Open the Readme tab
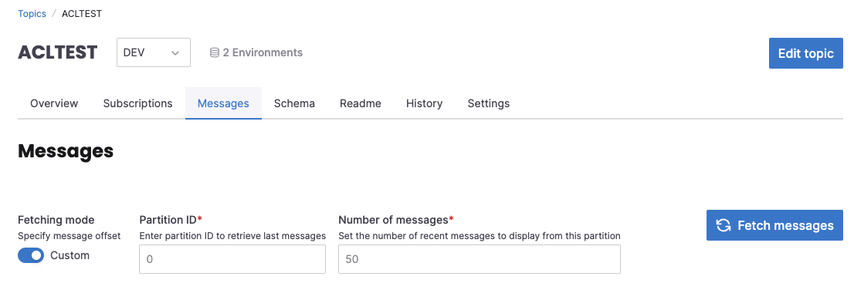The width and height of the screenshot is (854, 290). coord(361,103)
